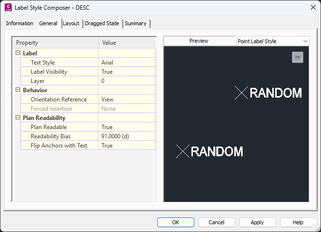Viewport: 321px width, 232px height.
Task: Click the TOP view cube in preview
Action: click(x=297, y=57)
